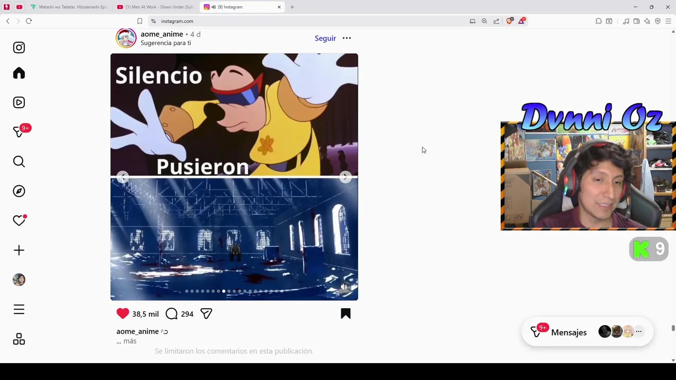Expand the caption with 'más'

point(130,341)
